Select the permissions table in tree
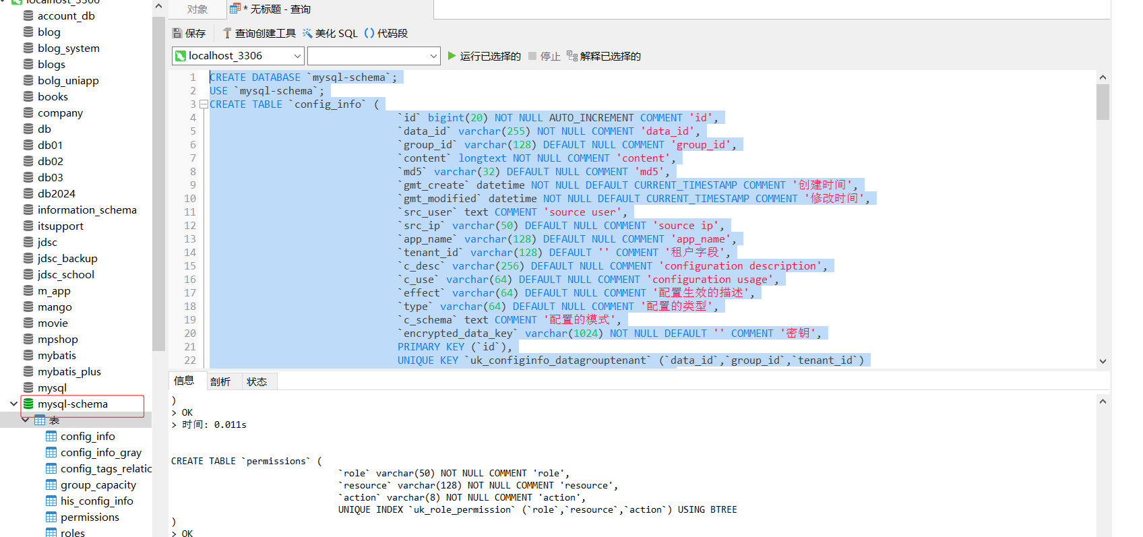The width and height of the screenshot is (1143, 537). point(90,517)
